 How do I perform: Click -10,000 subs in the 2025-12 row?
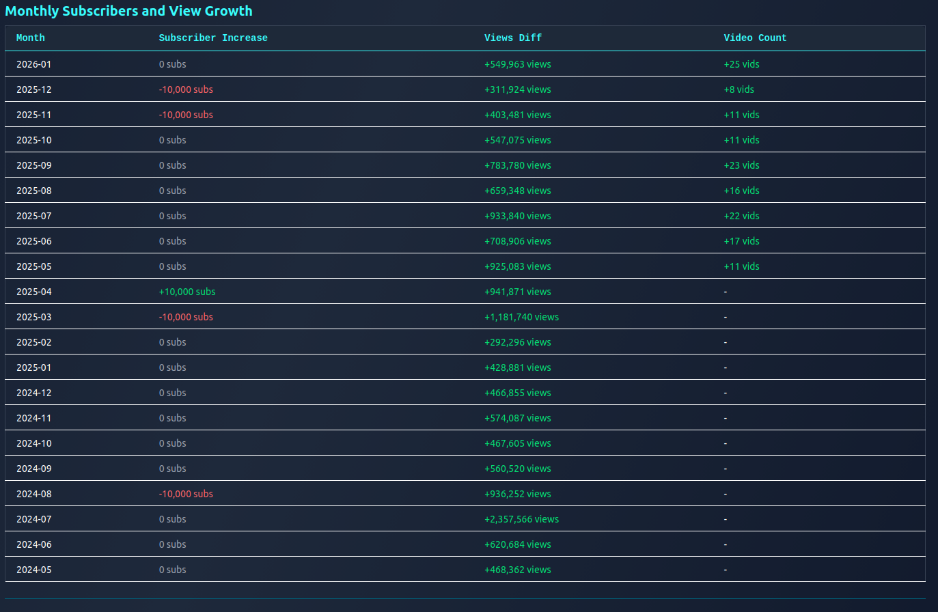click(x=186, y=89)
